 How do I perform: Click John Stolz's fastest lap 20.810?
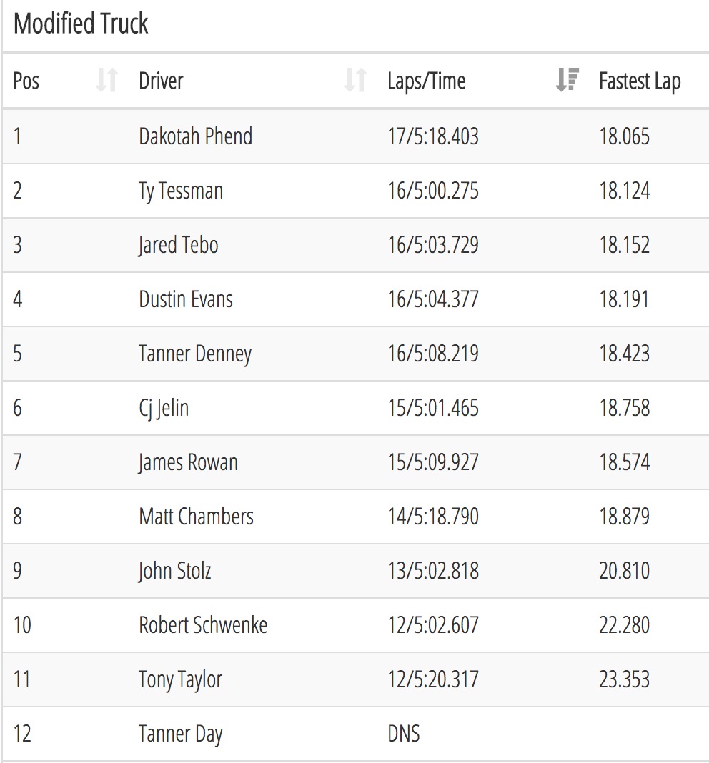point(624,570)
